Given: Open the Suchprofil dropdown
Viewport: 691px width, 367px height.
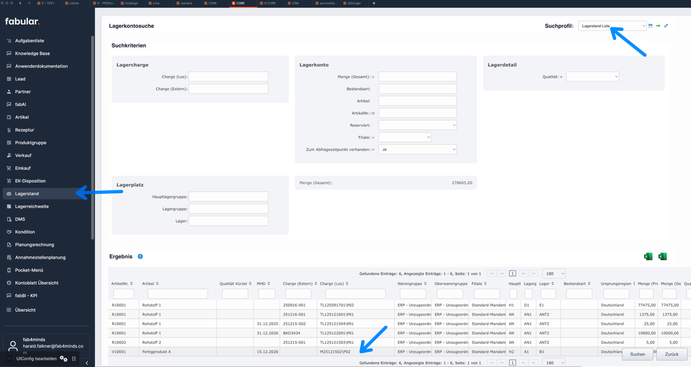Looking at the screenshot, I should (612, 26).
